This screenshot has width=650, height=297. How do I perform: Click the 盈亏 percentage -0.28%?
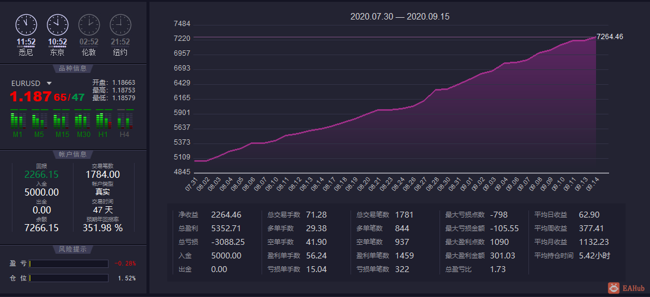click(125, 263)
